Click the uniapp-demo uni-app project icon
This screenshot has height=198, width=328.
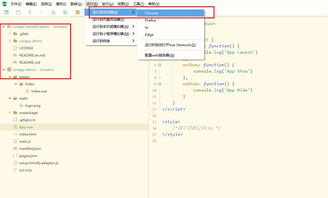tap(9, 69)
